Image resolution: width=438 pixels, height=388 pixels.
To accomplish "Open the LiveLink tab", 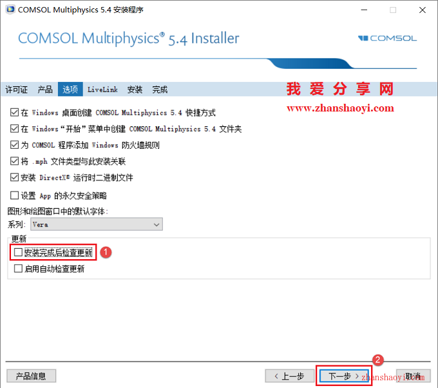I will click(x=102, y=90).
